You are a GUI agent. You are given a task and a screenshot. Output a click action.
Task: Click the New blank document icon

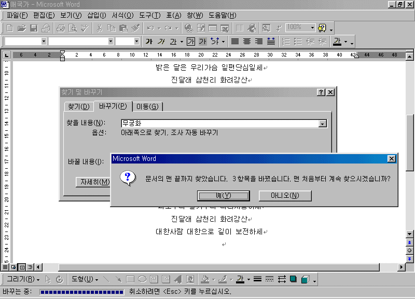[x=10, y=28]
